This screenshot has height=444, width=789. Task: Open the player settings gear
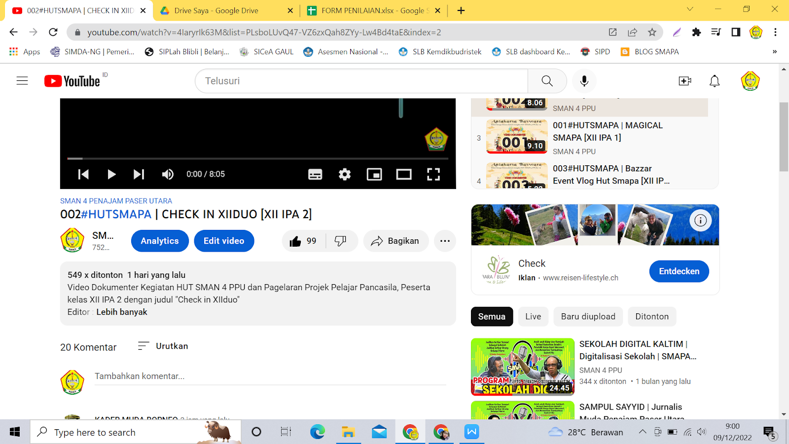345,174
